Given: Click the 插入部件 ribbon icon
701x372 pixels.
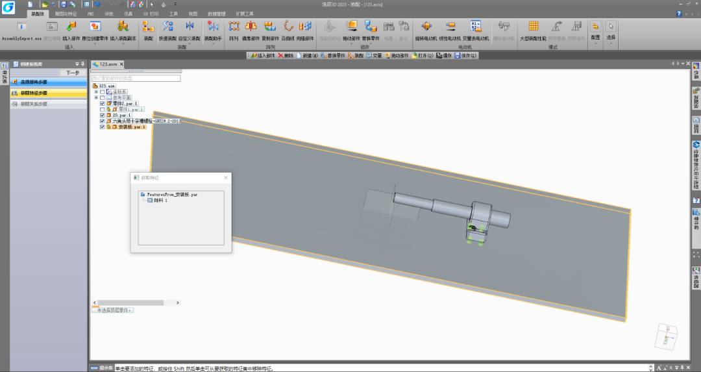Looking at the screenshot, I should click(71, 27).
